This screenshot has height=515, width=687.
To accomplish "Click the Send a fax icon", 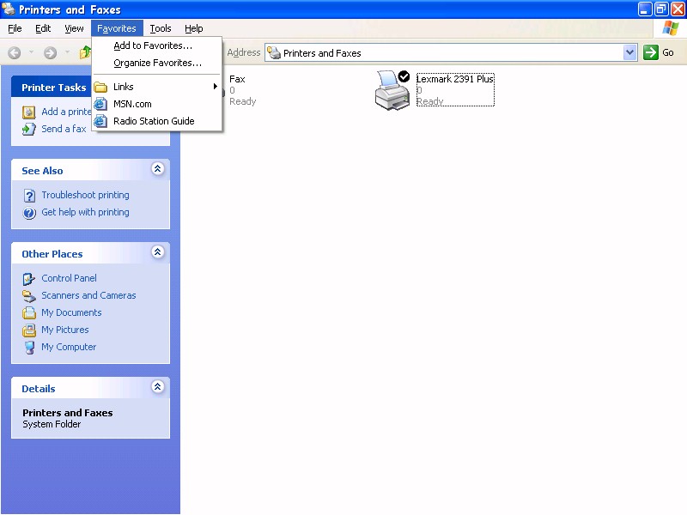I will (x=29, y=130).
